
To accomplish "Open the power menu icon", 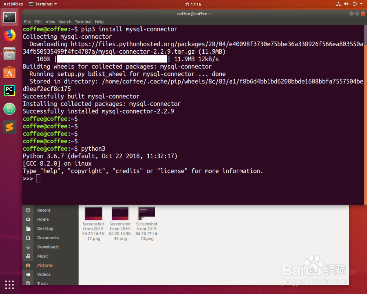I will pyautogui.click(x=355, y=4).
